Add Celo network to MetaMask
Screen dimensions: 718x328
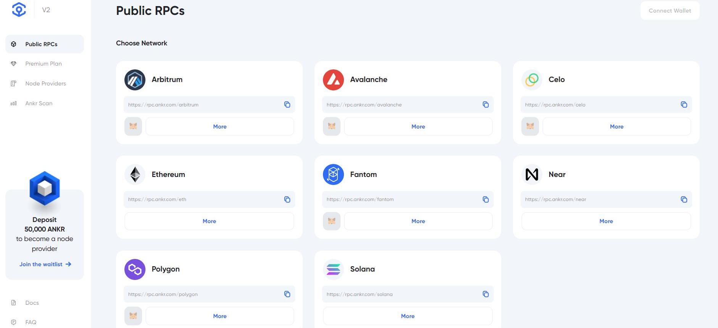(x=530, y=126)
